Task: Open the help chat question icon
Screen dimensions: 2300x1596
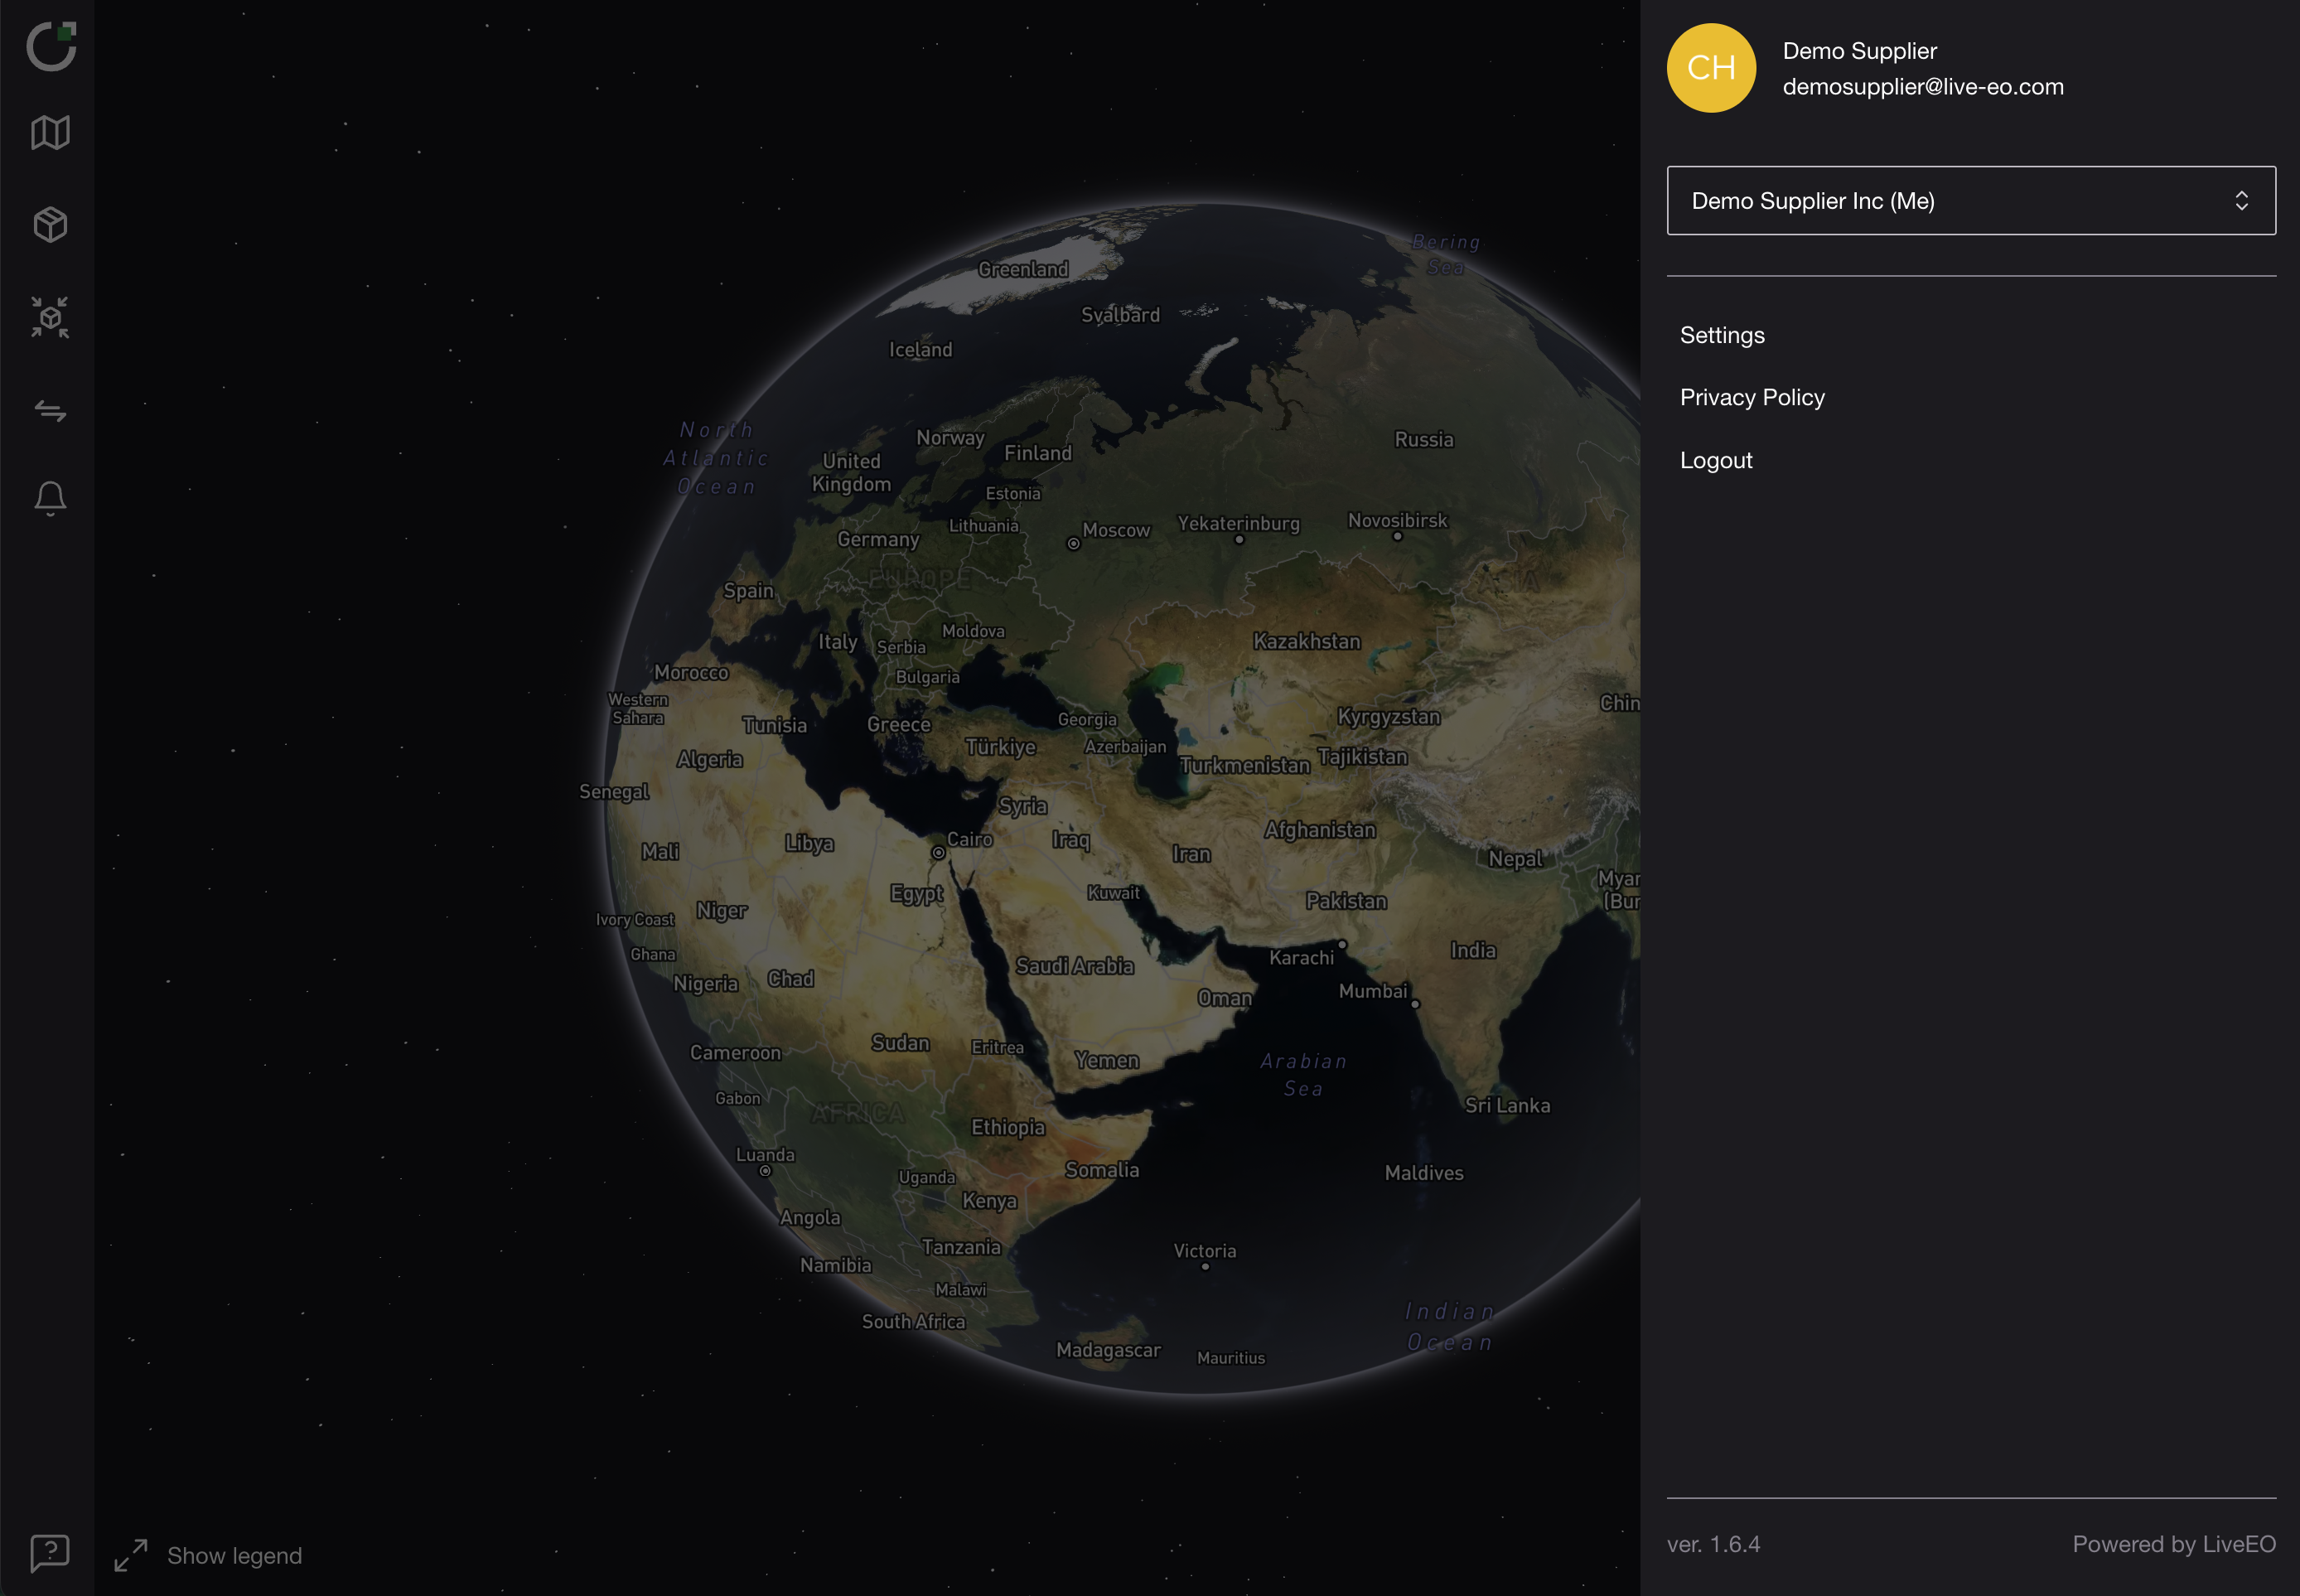Action: (50, 1552)
